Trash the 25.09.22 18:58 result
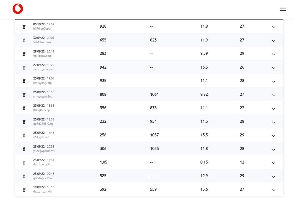Screen dimensions: 294x199 pos(24,95)
